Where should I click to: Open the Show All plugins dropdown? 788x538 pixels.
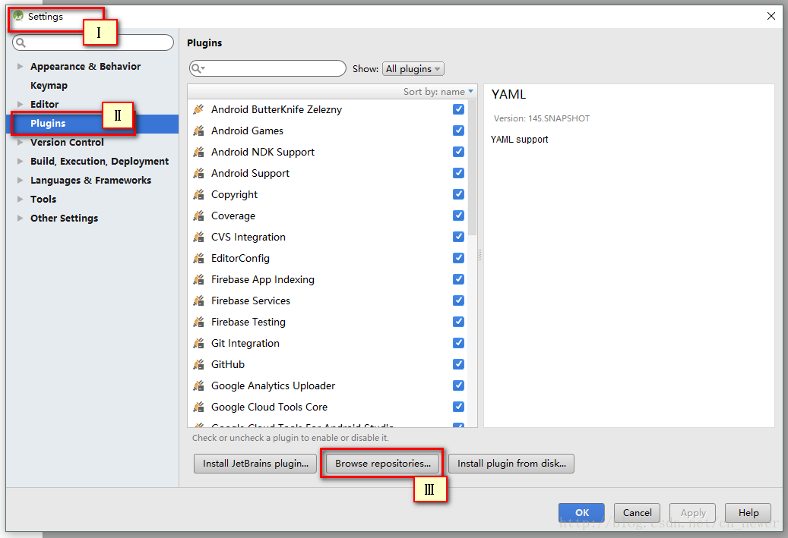pos(413,69)
